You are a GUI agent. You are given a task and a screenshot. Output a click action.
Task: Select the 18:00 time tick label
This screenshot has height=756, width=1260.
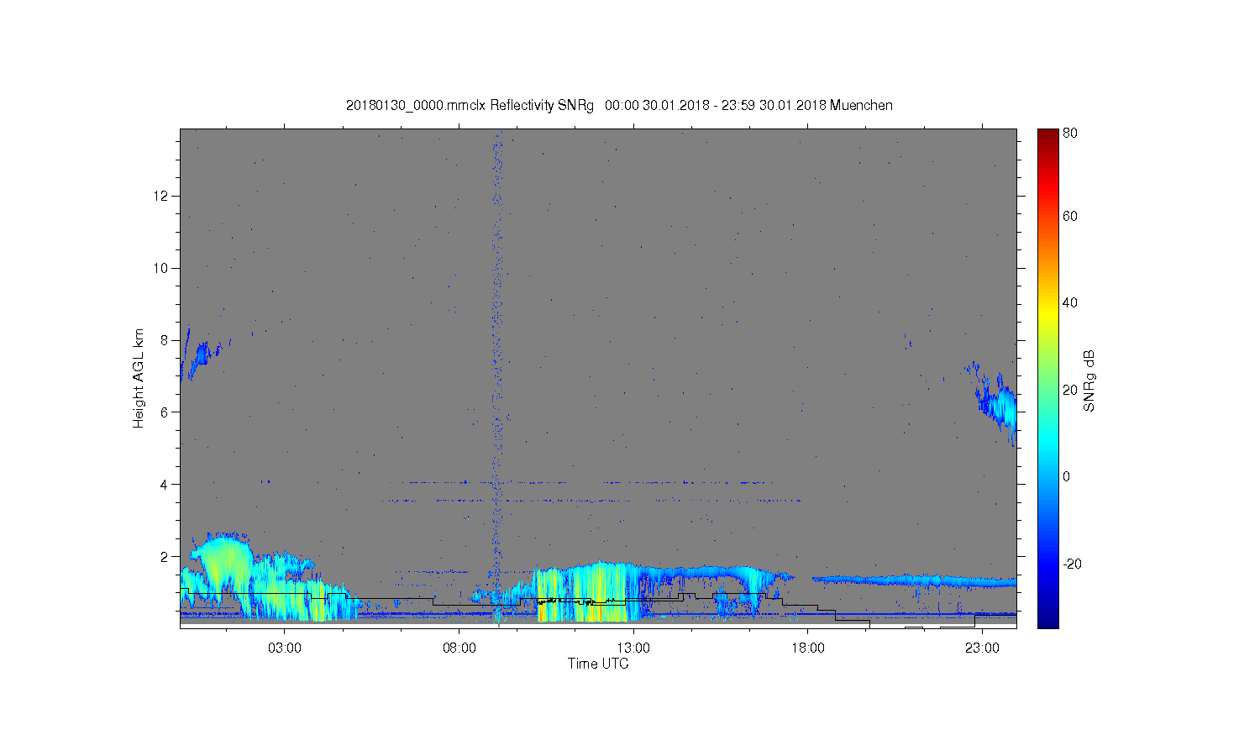click(808, 648)
